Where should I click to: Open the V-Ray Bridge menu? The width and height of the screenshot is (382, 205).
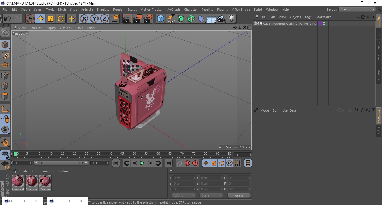click(241, 10)
